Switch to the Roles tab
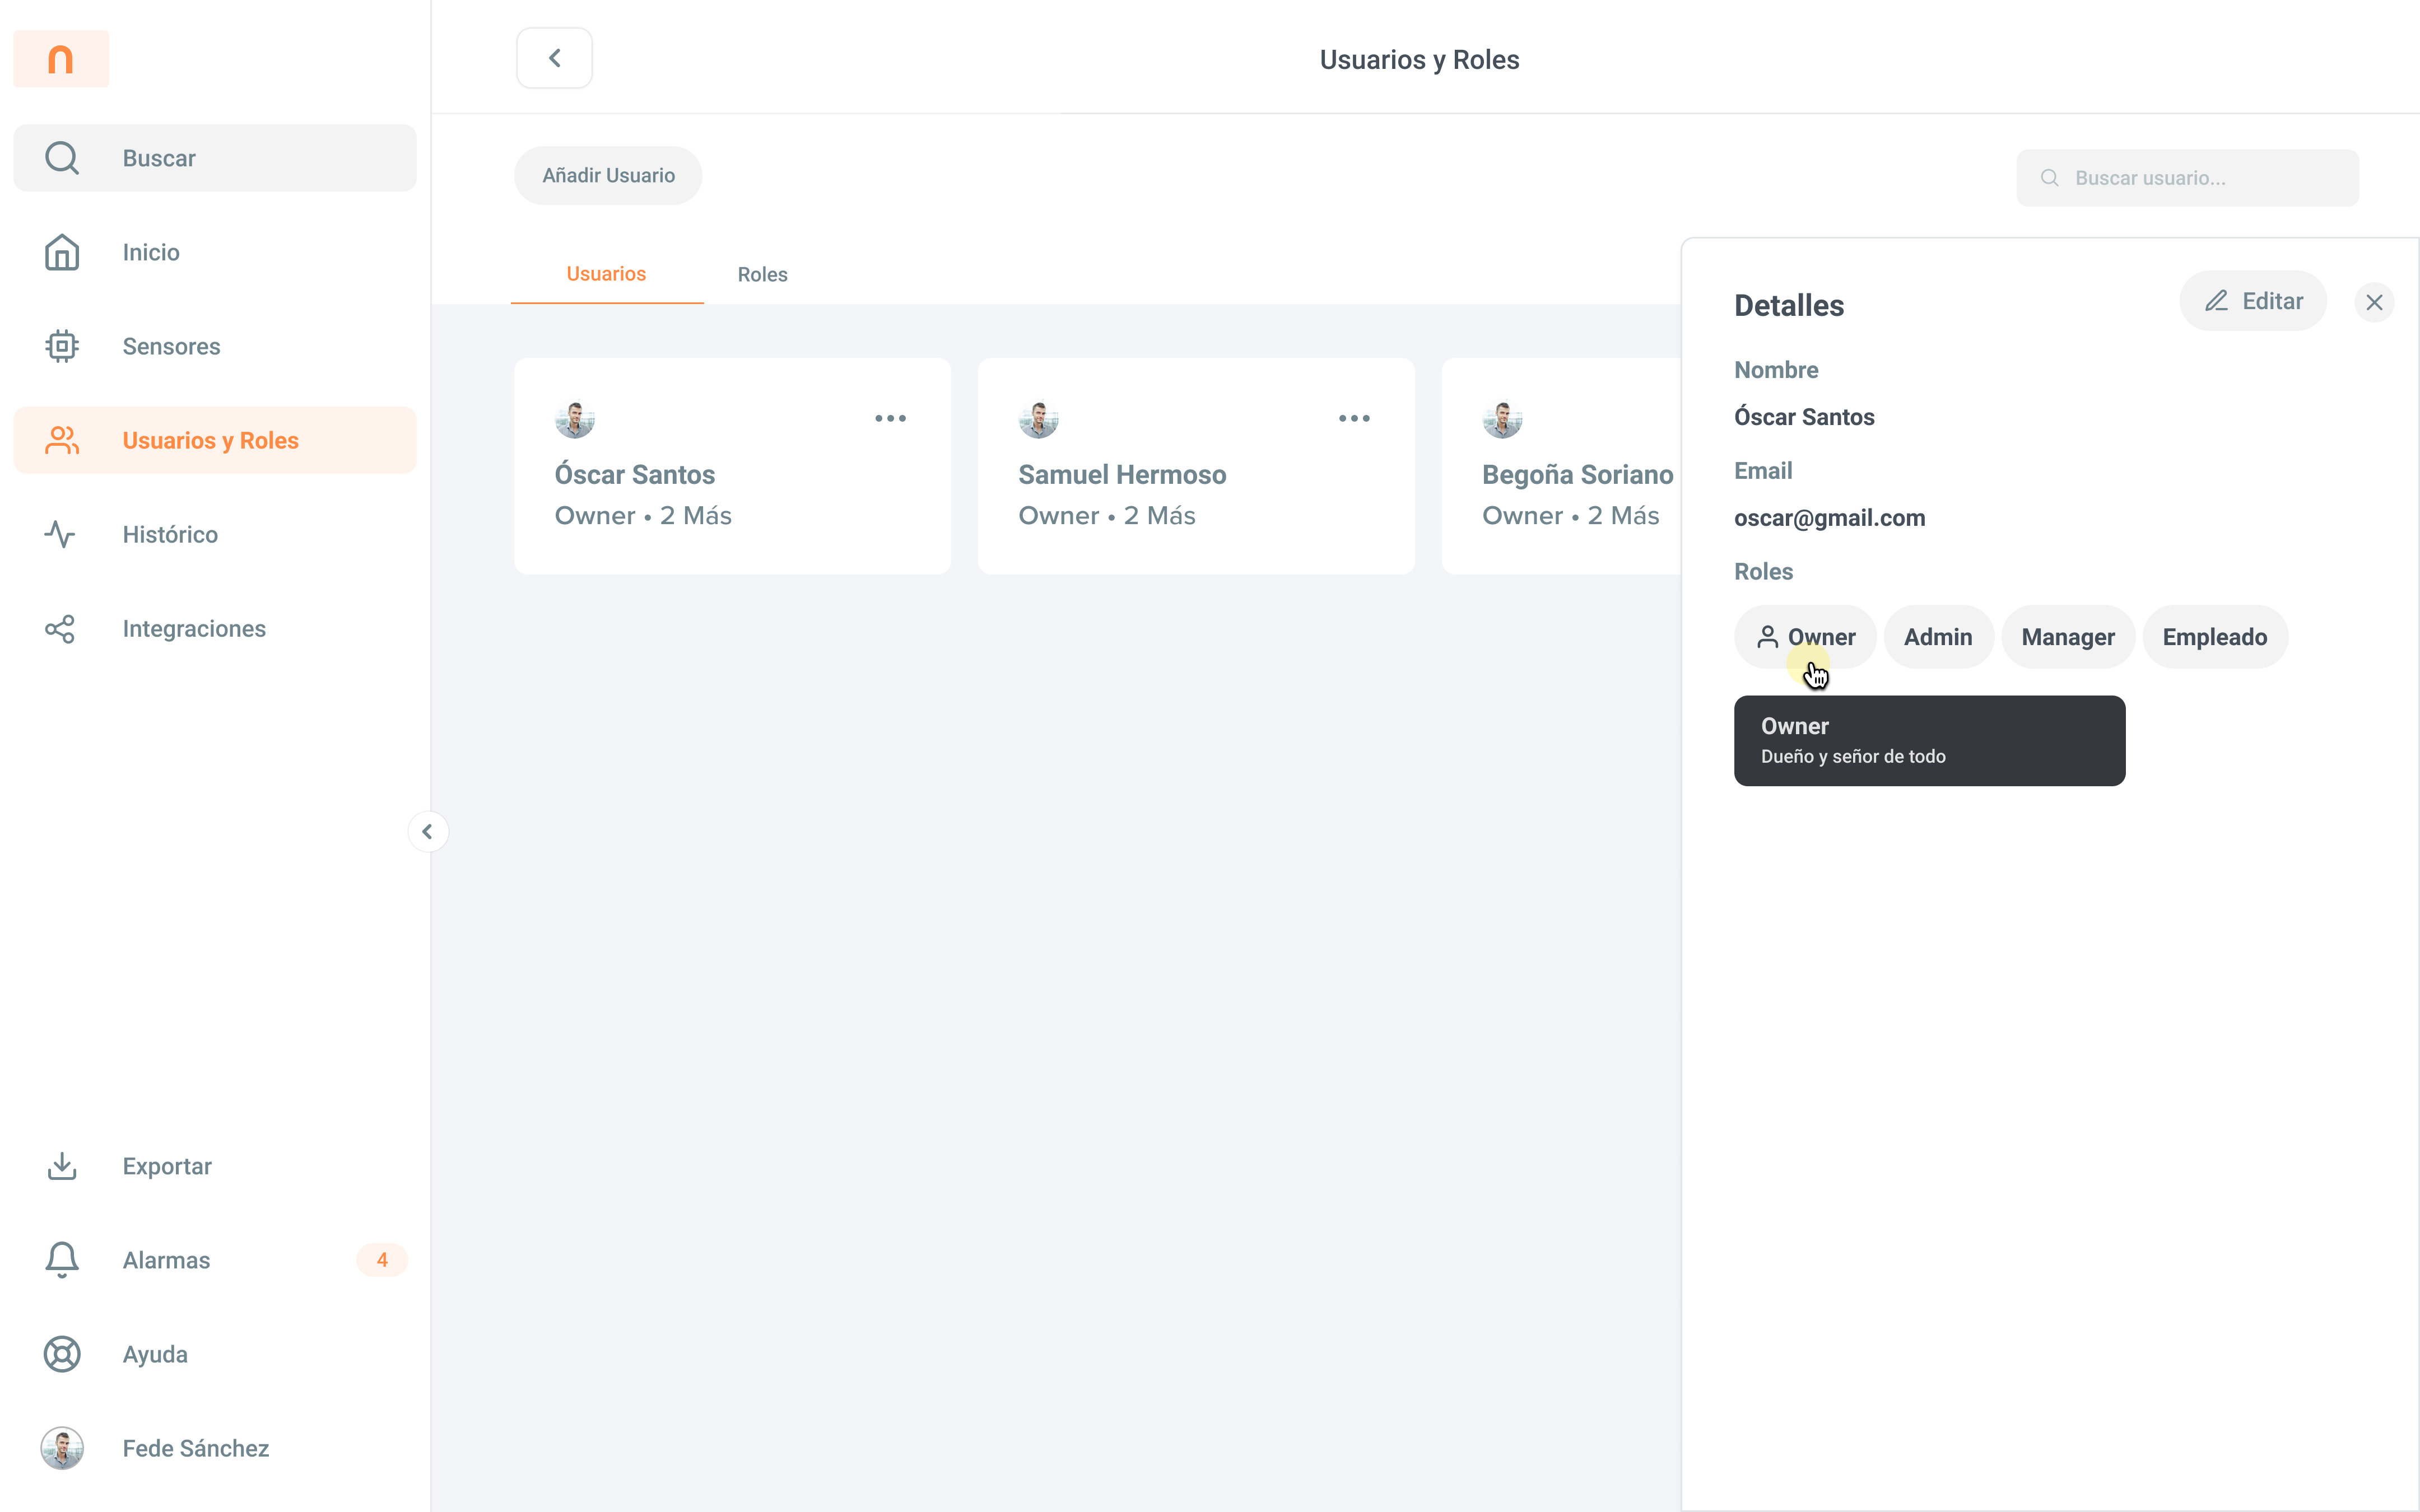The width and height of the screenshot is (2420, 1512). (762, 274)
